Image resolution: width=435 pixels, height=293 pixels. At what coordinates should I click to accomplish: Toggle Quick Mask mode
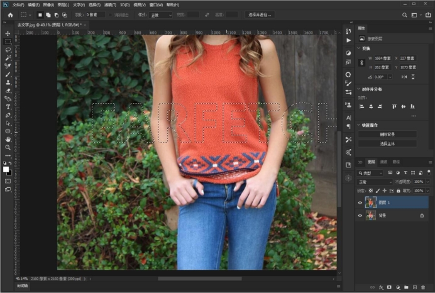pyautogui.click(x=8, y=181)
